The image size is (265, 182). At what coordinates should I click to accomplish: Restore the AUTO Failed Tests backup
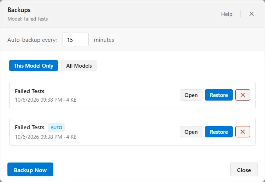[219, 132]
